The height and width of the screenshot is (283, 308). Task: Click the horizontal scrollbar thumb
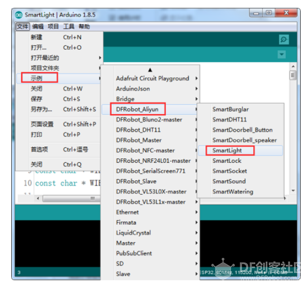(x=72, y=199)
